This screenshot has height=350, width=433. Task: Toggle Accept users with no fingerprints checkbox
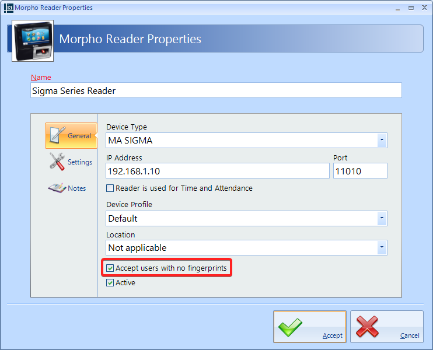tap(110, 268)
